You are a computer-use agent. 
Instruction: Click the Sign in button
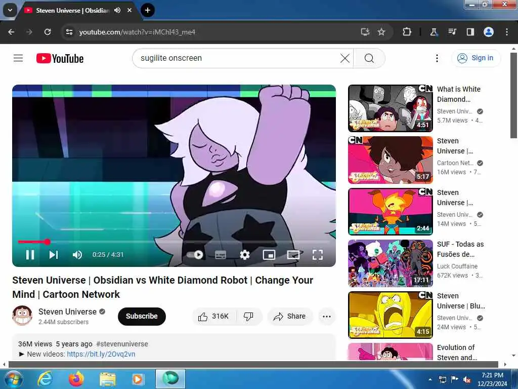click(x=476, y=58)
